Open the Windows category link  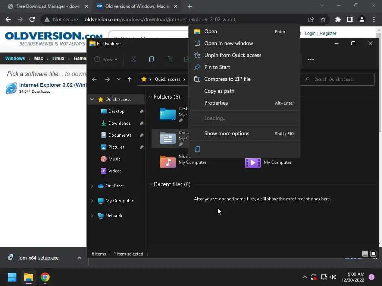pyautogui.click(x=15, y=58)
